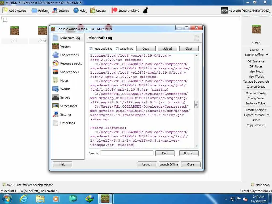Open Other logs page in console sidebar

(x=67, y=123)
